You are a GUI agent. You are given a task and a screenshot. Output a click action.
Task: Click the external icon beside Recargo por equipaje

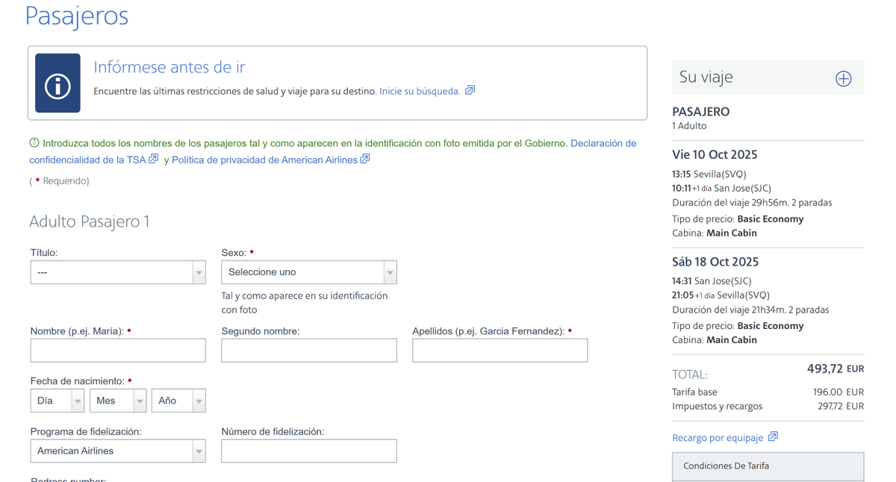pyautogui.click(x=773, y=436)
